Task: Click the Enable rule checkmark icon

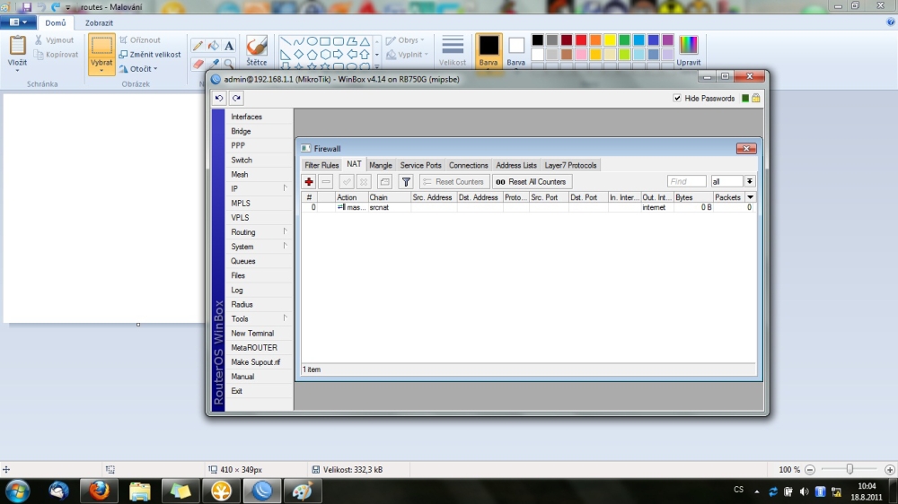Action: pyautogui.click(x=347, y=182)
